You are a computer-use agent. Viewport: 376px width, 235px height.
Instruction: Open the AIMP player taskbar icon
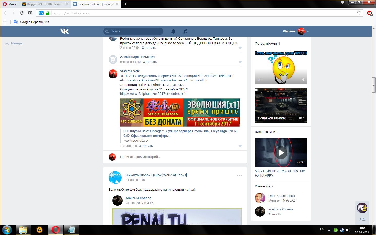pos(39,230)
